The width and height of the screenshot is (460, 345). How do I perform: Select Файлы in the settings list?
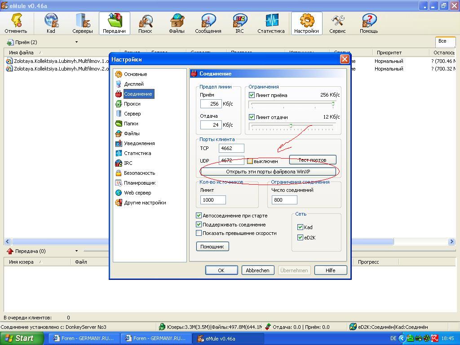[132, 133]
